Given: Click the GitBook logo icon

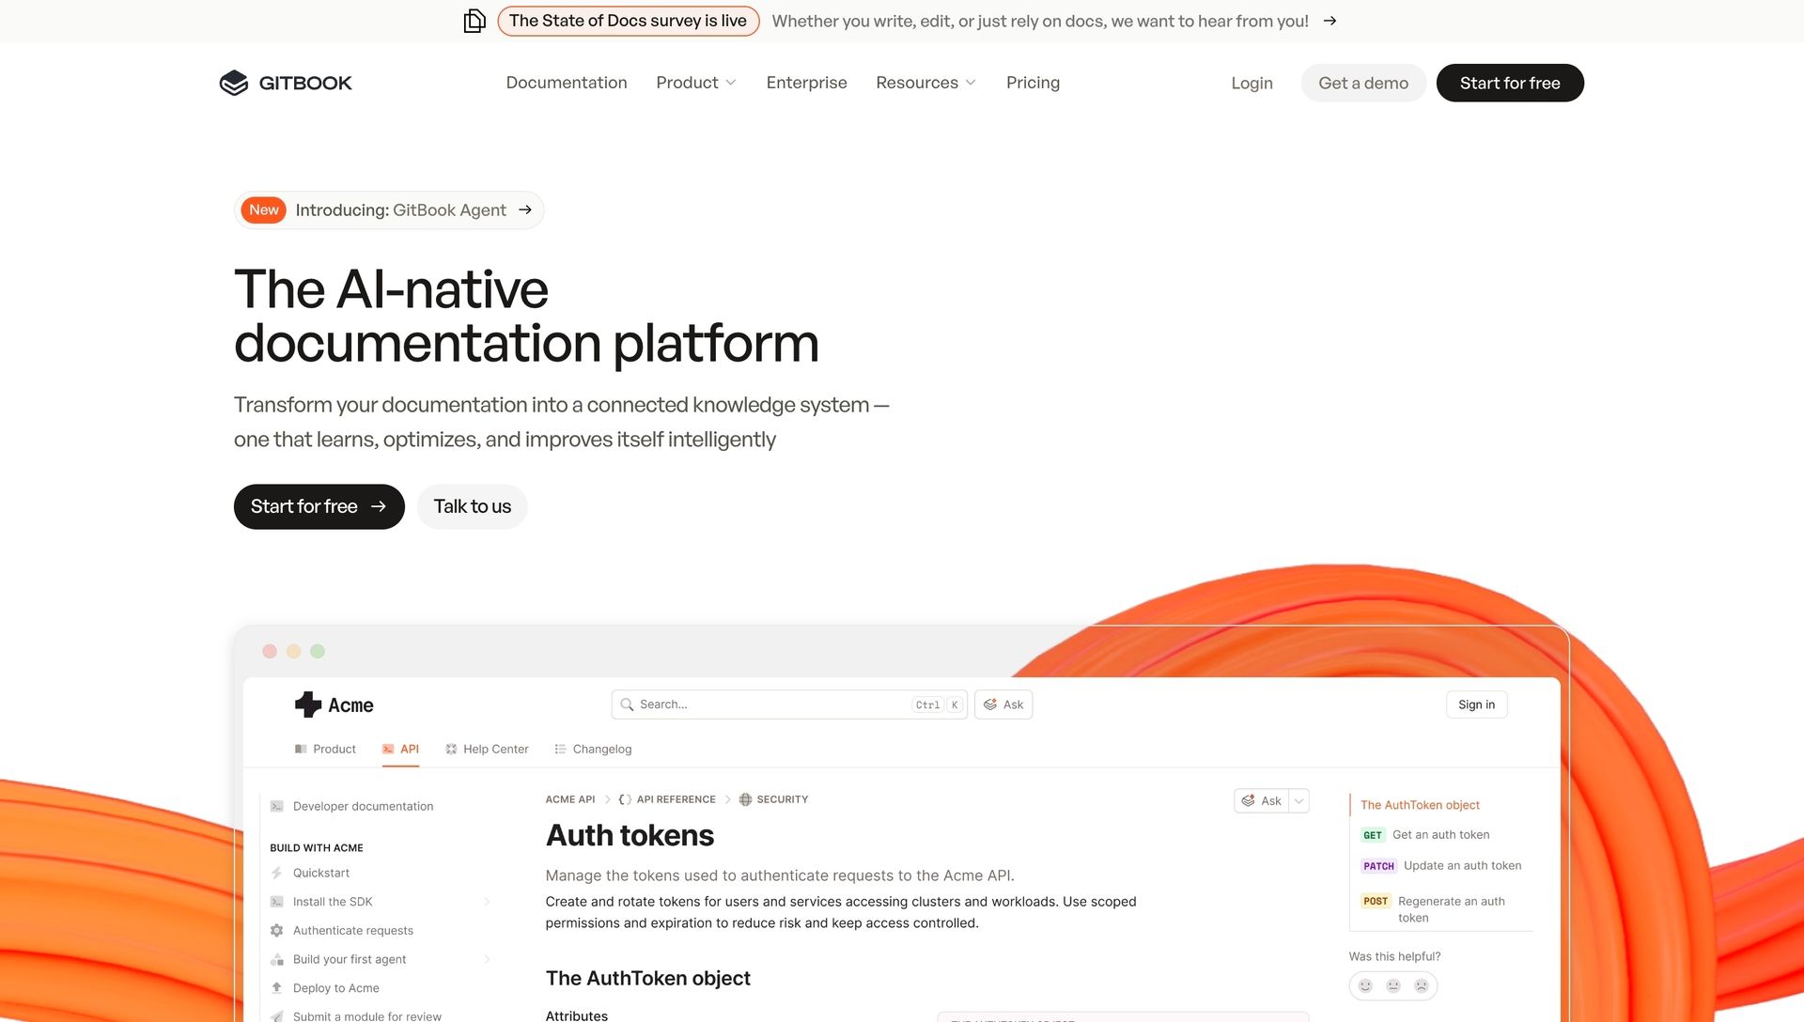Looking at the screenshot, I should (x=233, y=83).
